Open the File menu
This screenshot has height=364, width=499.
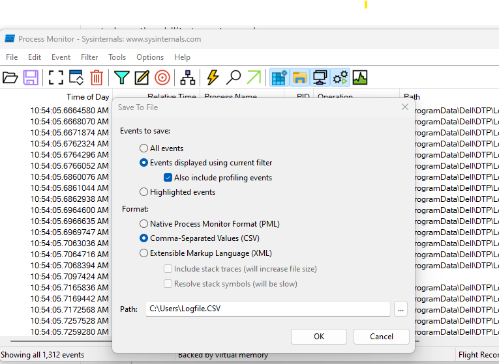click(x=12, y=57)
